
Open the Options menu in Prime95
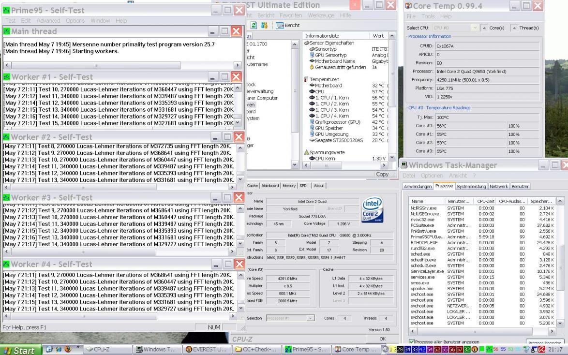[x=75, y=21]
